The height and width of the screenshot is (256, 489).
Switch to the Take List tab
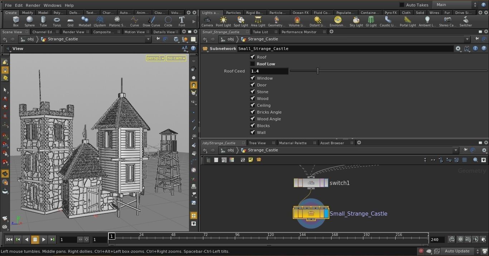pyautogui.click(x=260, y=32)
